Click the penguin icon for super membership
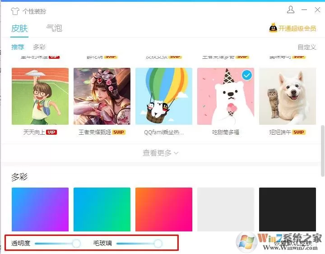This screenshot has height=254, width=325. click(273, 28)
